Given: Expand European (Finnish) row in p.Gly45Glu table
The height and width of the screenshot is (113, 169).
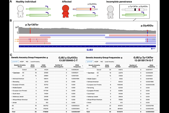Looking at the screenshot, I should pyautogui.click(x=12, y=85).
